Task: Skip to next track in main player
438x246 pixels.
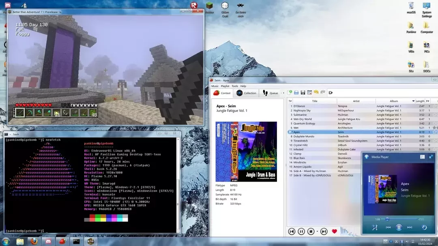Action: (324, 231)
